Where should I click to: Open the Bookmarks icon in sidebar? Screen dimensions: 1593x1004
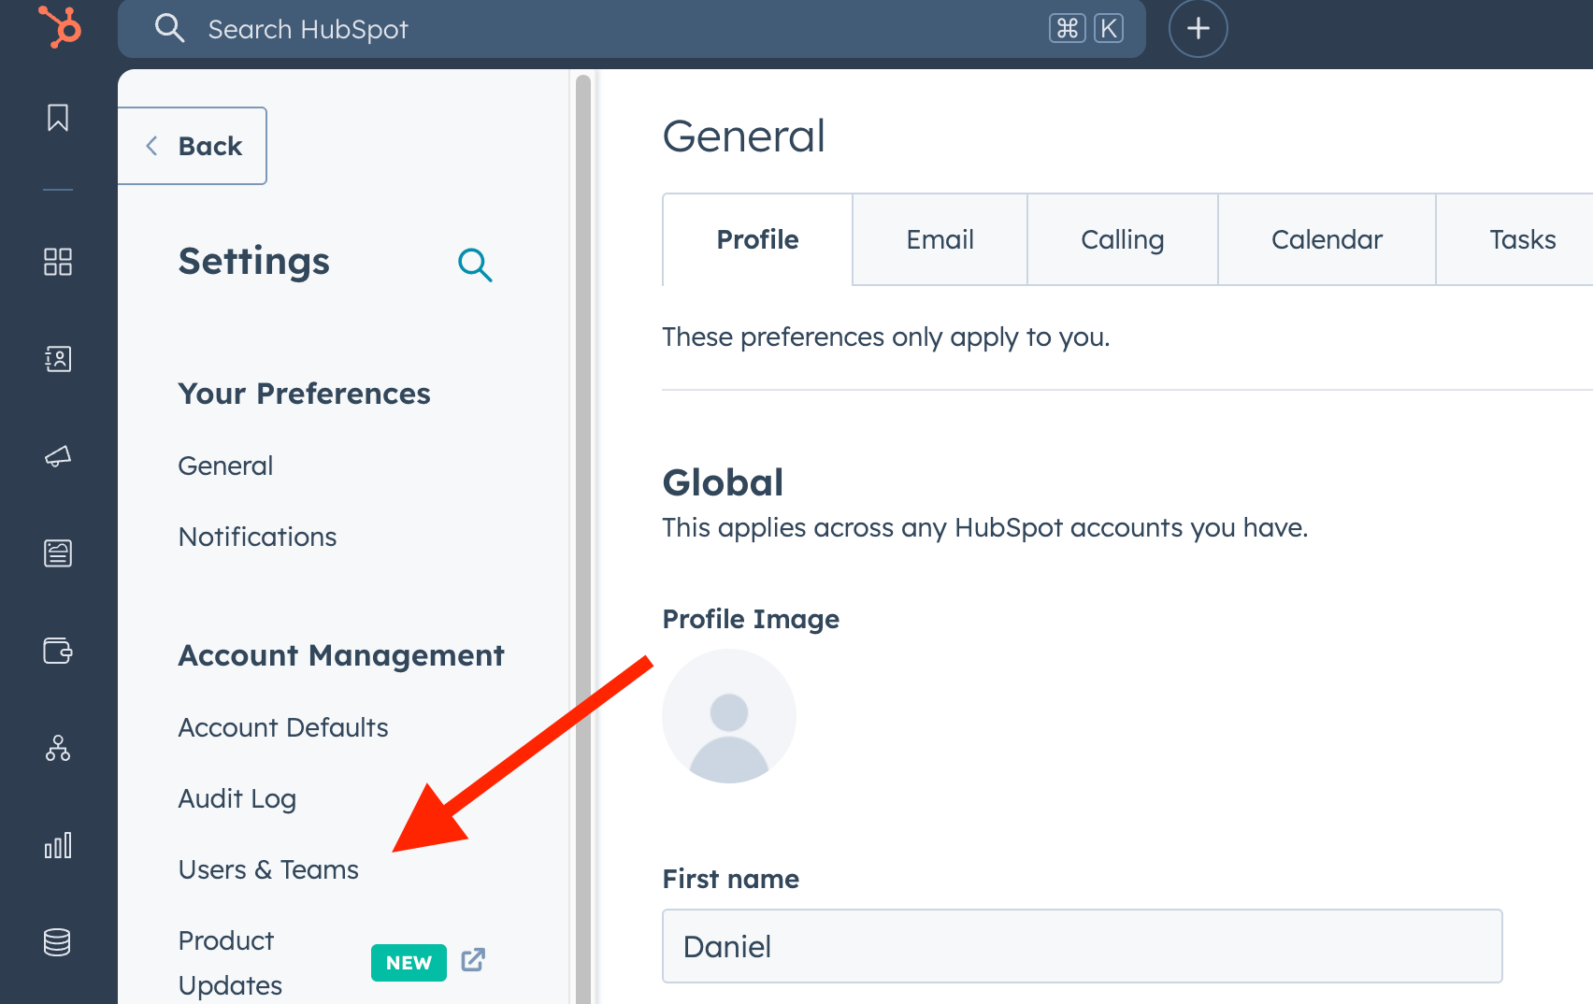[x=58, y=118]
